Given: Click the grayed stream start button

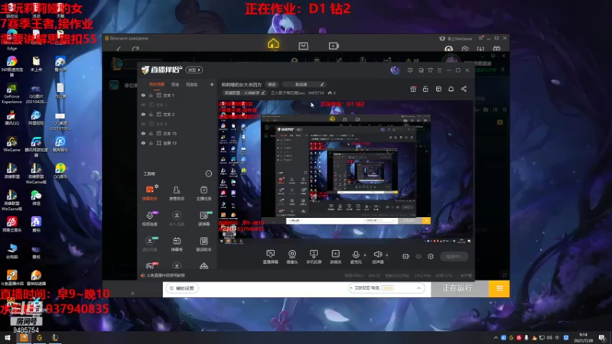Looking at the screenshot, I should (454, 256).
